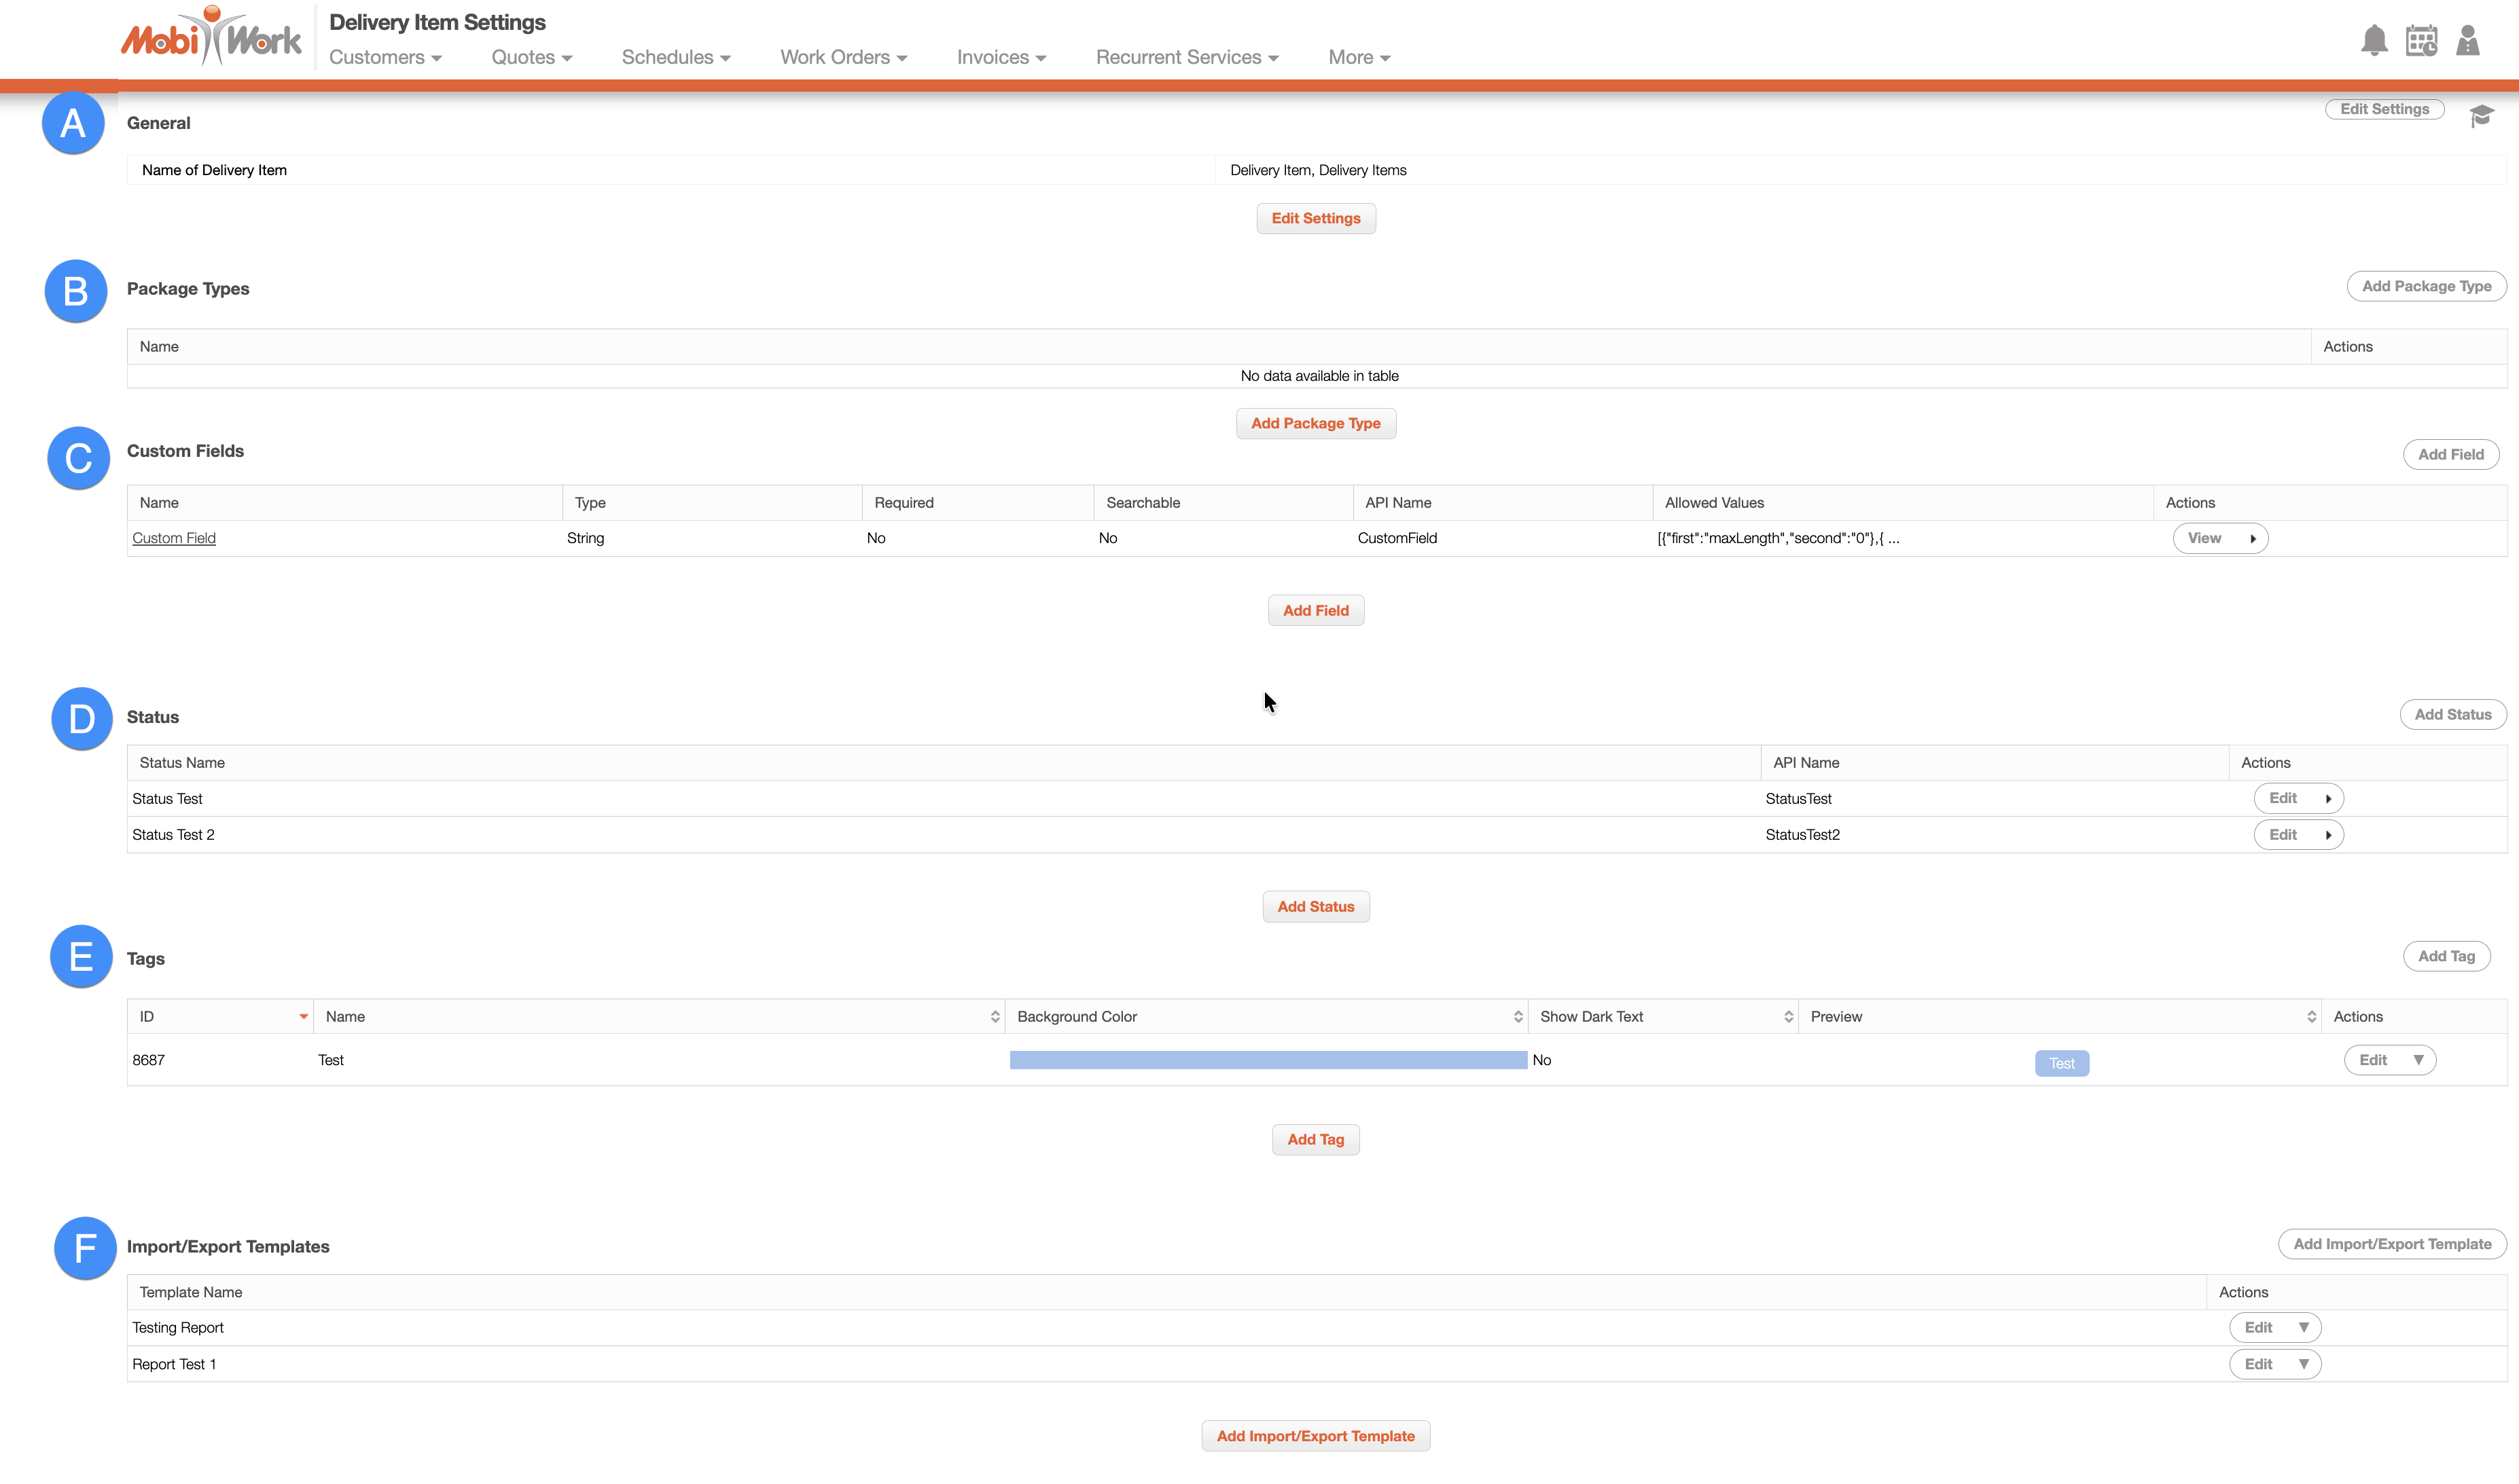Click the MobiWork logo
Image resolution: width=2519 pixels, height=1484 pixels.
211,37
